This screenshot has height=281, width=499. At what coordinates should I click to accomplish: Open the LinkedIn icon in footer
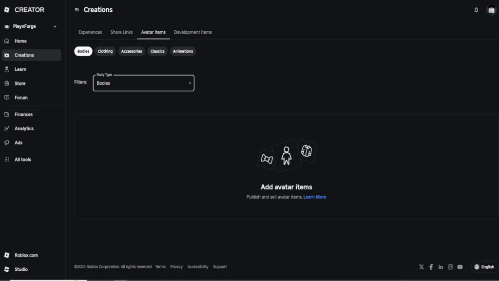coord(441,267)
